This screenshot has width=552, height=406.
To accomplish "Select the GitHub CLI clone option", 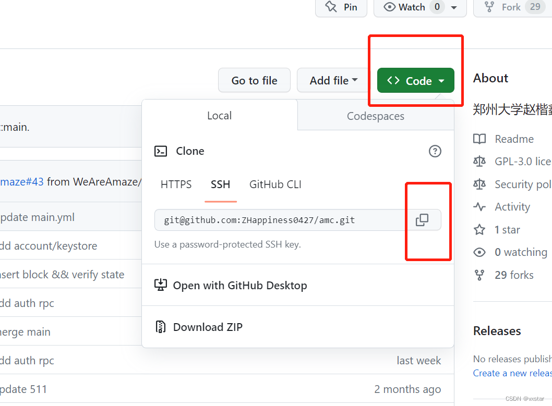I will pos(275,184).
